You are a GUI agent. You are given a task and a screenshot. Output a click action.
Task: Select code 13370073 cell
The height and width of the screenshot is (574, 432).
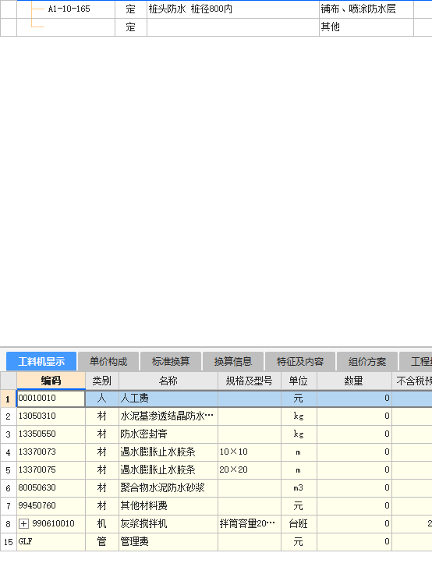pos(51,452)
